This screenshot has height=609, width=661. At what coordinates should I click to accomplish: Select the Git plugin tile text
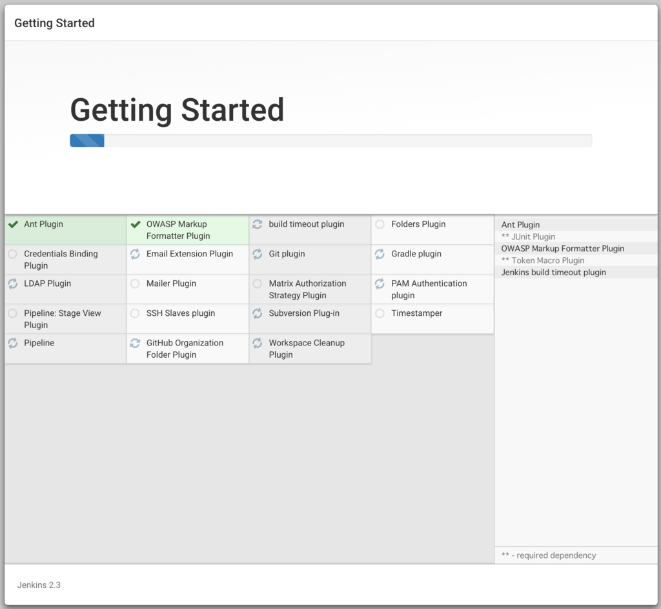tap(287, 254)
